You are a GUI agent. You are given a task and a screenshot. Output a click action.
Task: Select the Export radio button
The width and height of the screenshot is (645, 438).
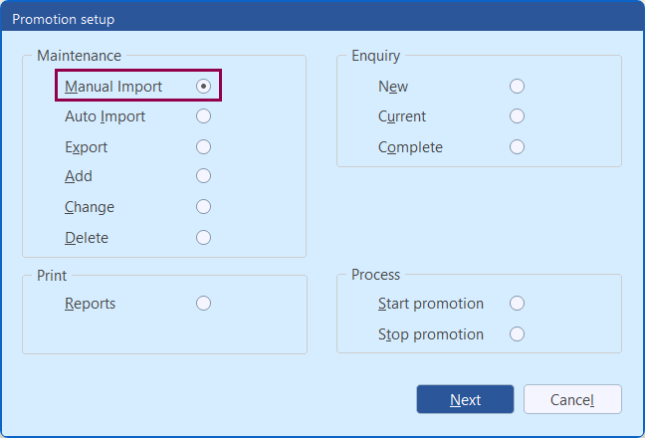pyautogui.click(x=203, y=147)
